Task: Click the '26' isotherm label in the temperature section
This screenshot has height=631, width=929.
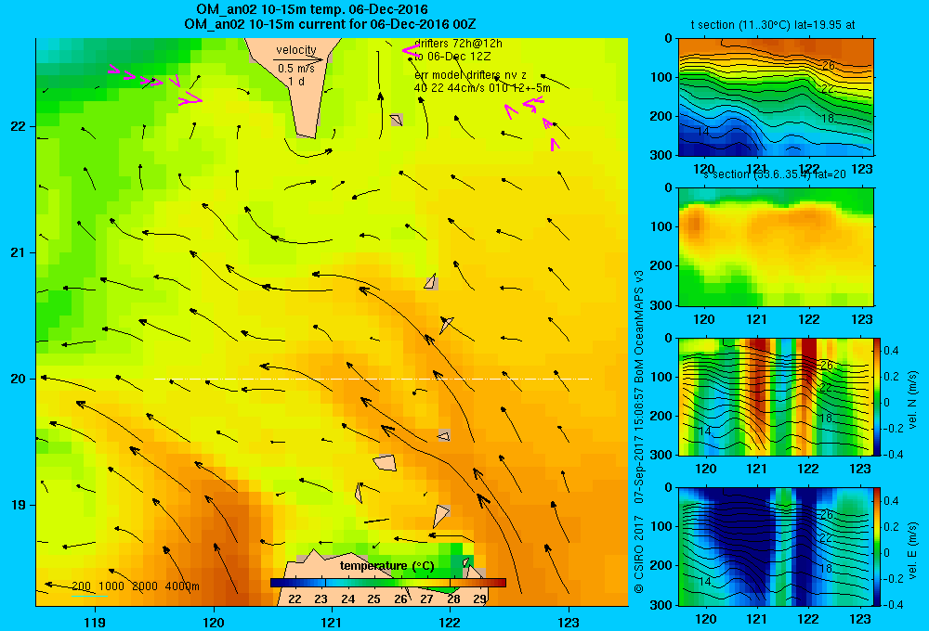Action: point(828,65)
